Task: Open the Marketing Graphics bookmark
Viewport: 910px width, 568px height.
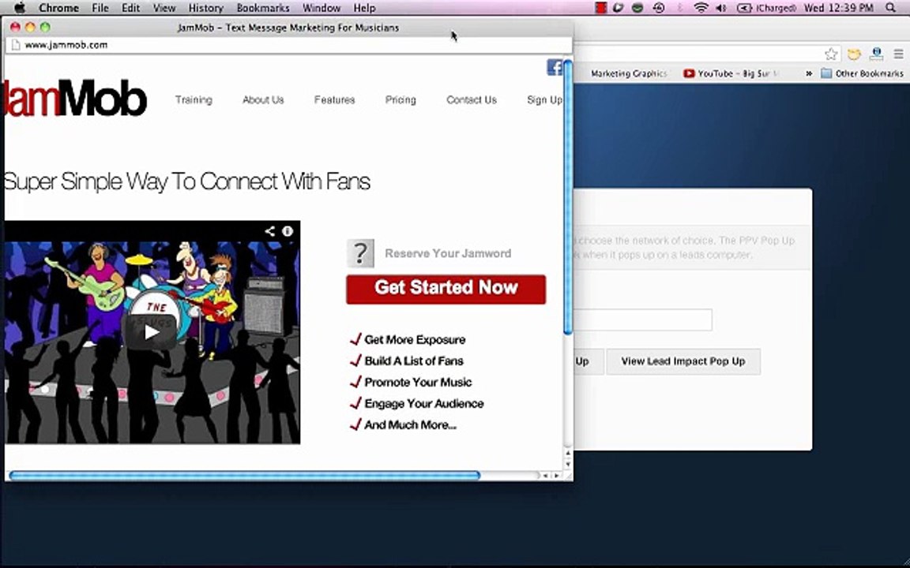Action: [x=629, y=73]
